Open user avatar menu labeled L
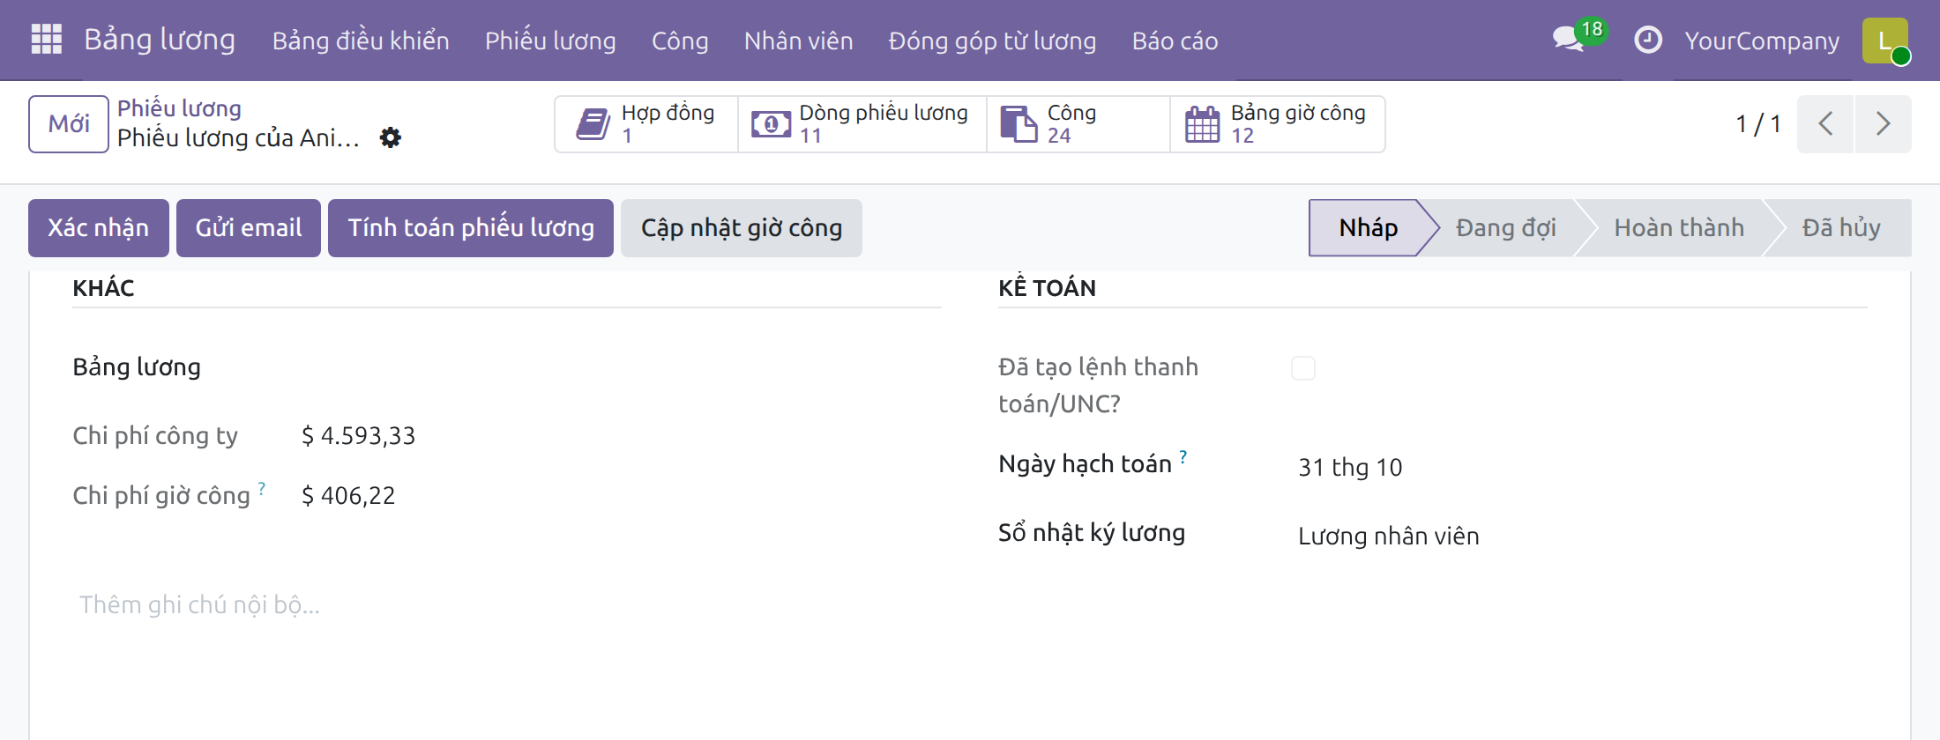 coord(1885,41)
